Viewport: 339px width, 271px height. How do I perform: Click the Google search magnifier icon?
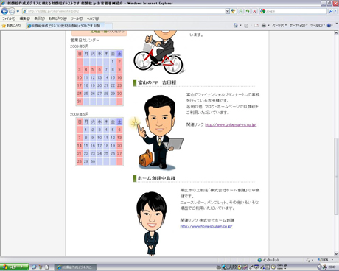[331, 11]
